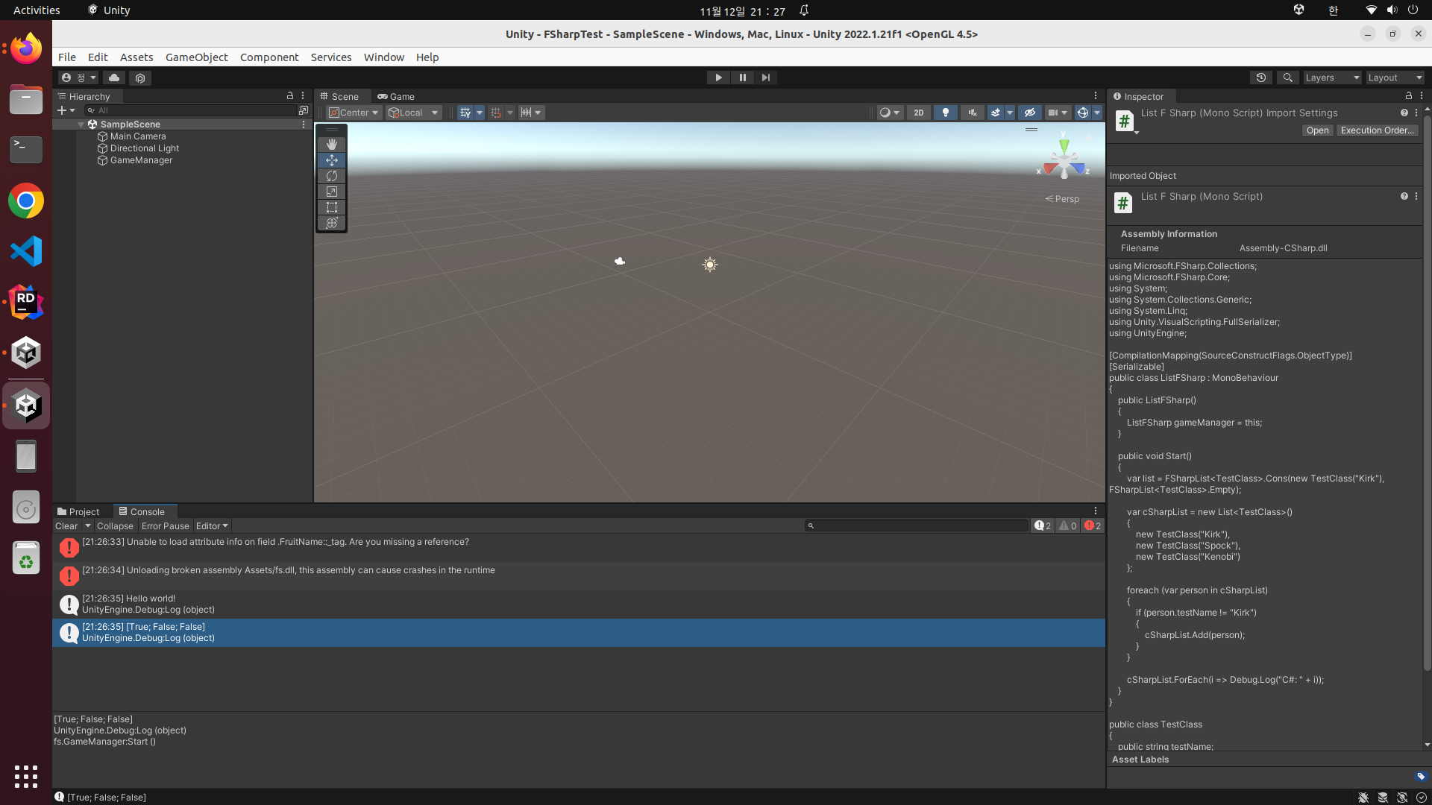Open Scene view more-options menu
The height and width of the screenshot is (805, 1432).
point(1096,96)
